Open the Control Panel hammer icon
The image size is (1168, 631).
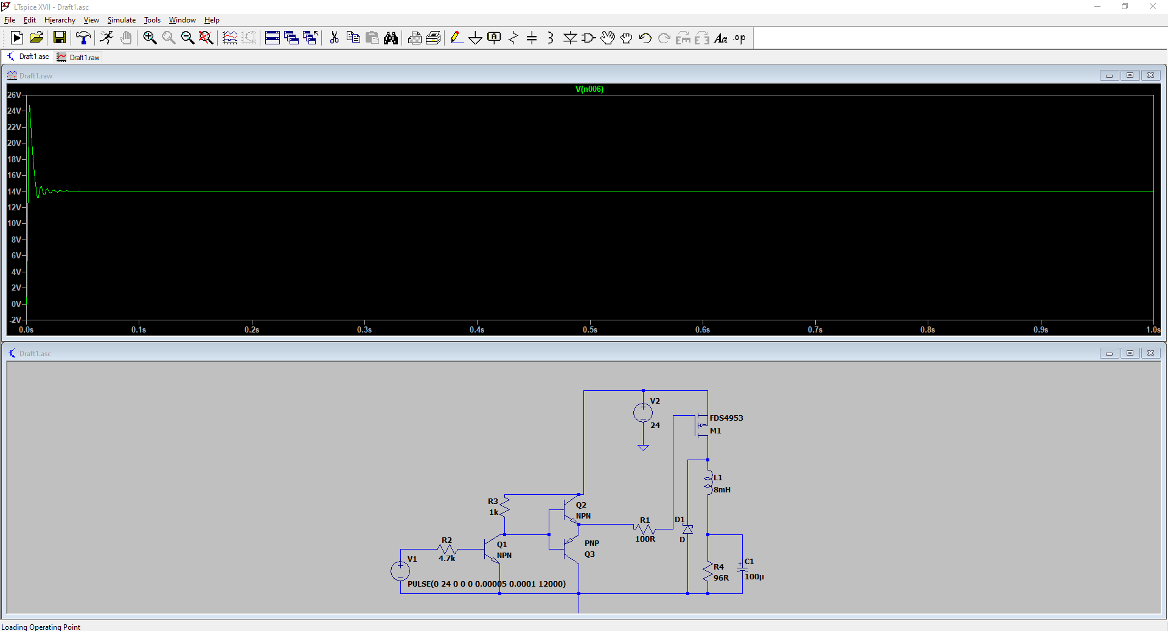pyautogui.click(x=83, y=38)
